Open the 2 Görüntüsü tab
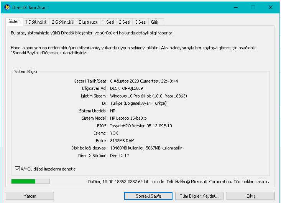Viewport: 281px width, 203px height. [63, 22]
